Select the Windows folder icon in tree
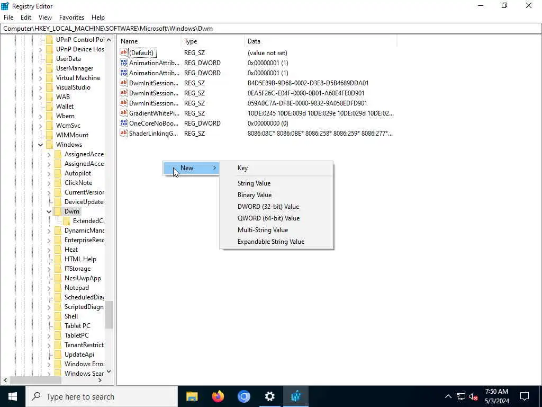The width and height of the screenshot is (542, 407). (x=49, y=145)
